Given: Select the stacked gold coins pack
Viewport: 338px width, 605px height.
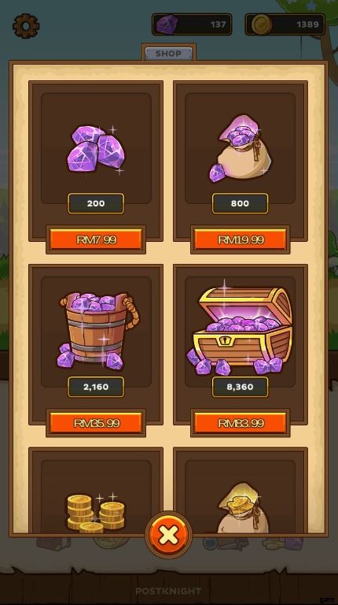Looking at the screenshot, I should 96,512.
